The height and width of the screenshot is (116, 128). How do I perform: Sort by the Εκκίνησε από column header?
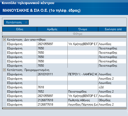112,29
